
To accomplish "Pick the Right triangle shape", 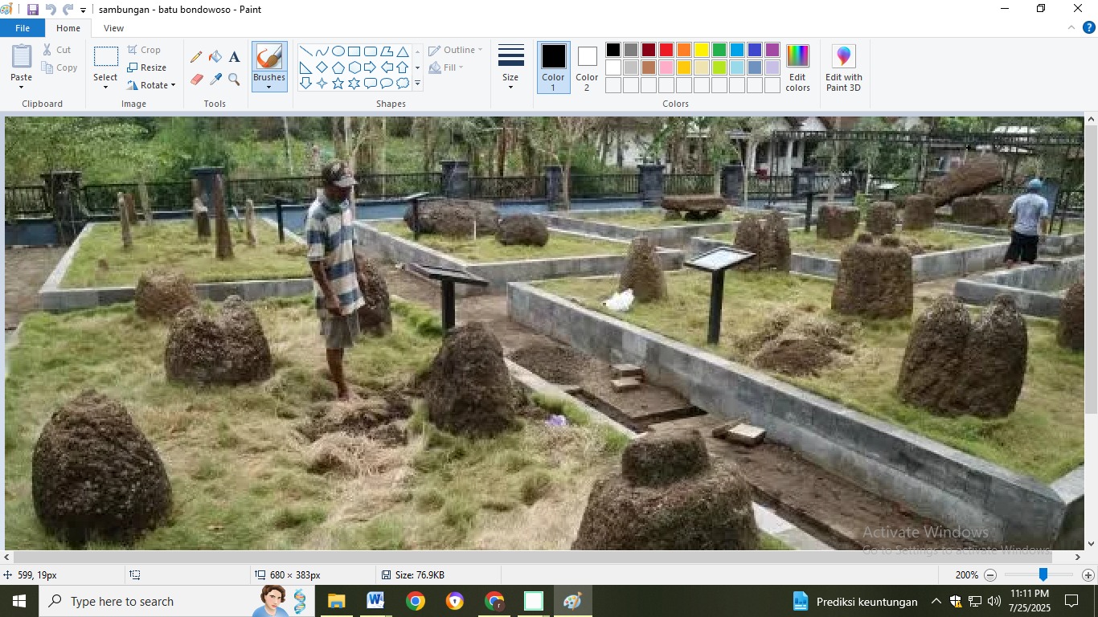I will 306,67.
